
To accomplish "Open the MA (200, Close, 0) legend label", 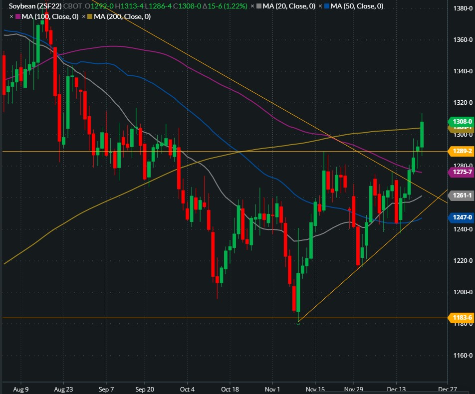I will [122, 16].
